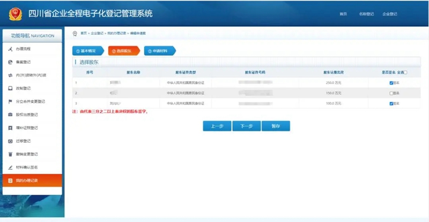
Task: Click the 暂存 save button
Action: [x=276, y=126]
